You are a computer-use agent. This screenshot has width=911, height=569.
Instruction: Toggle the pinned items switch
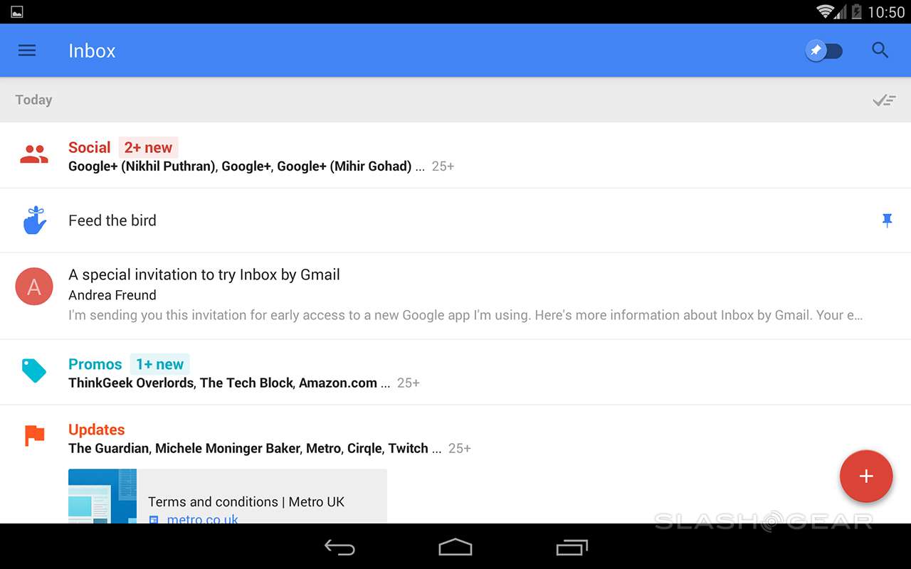824,50
